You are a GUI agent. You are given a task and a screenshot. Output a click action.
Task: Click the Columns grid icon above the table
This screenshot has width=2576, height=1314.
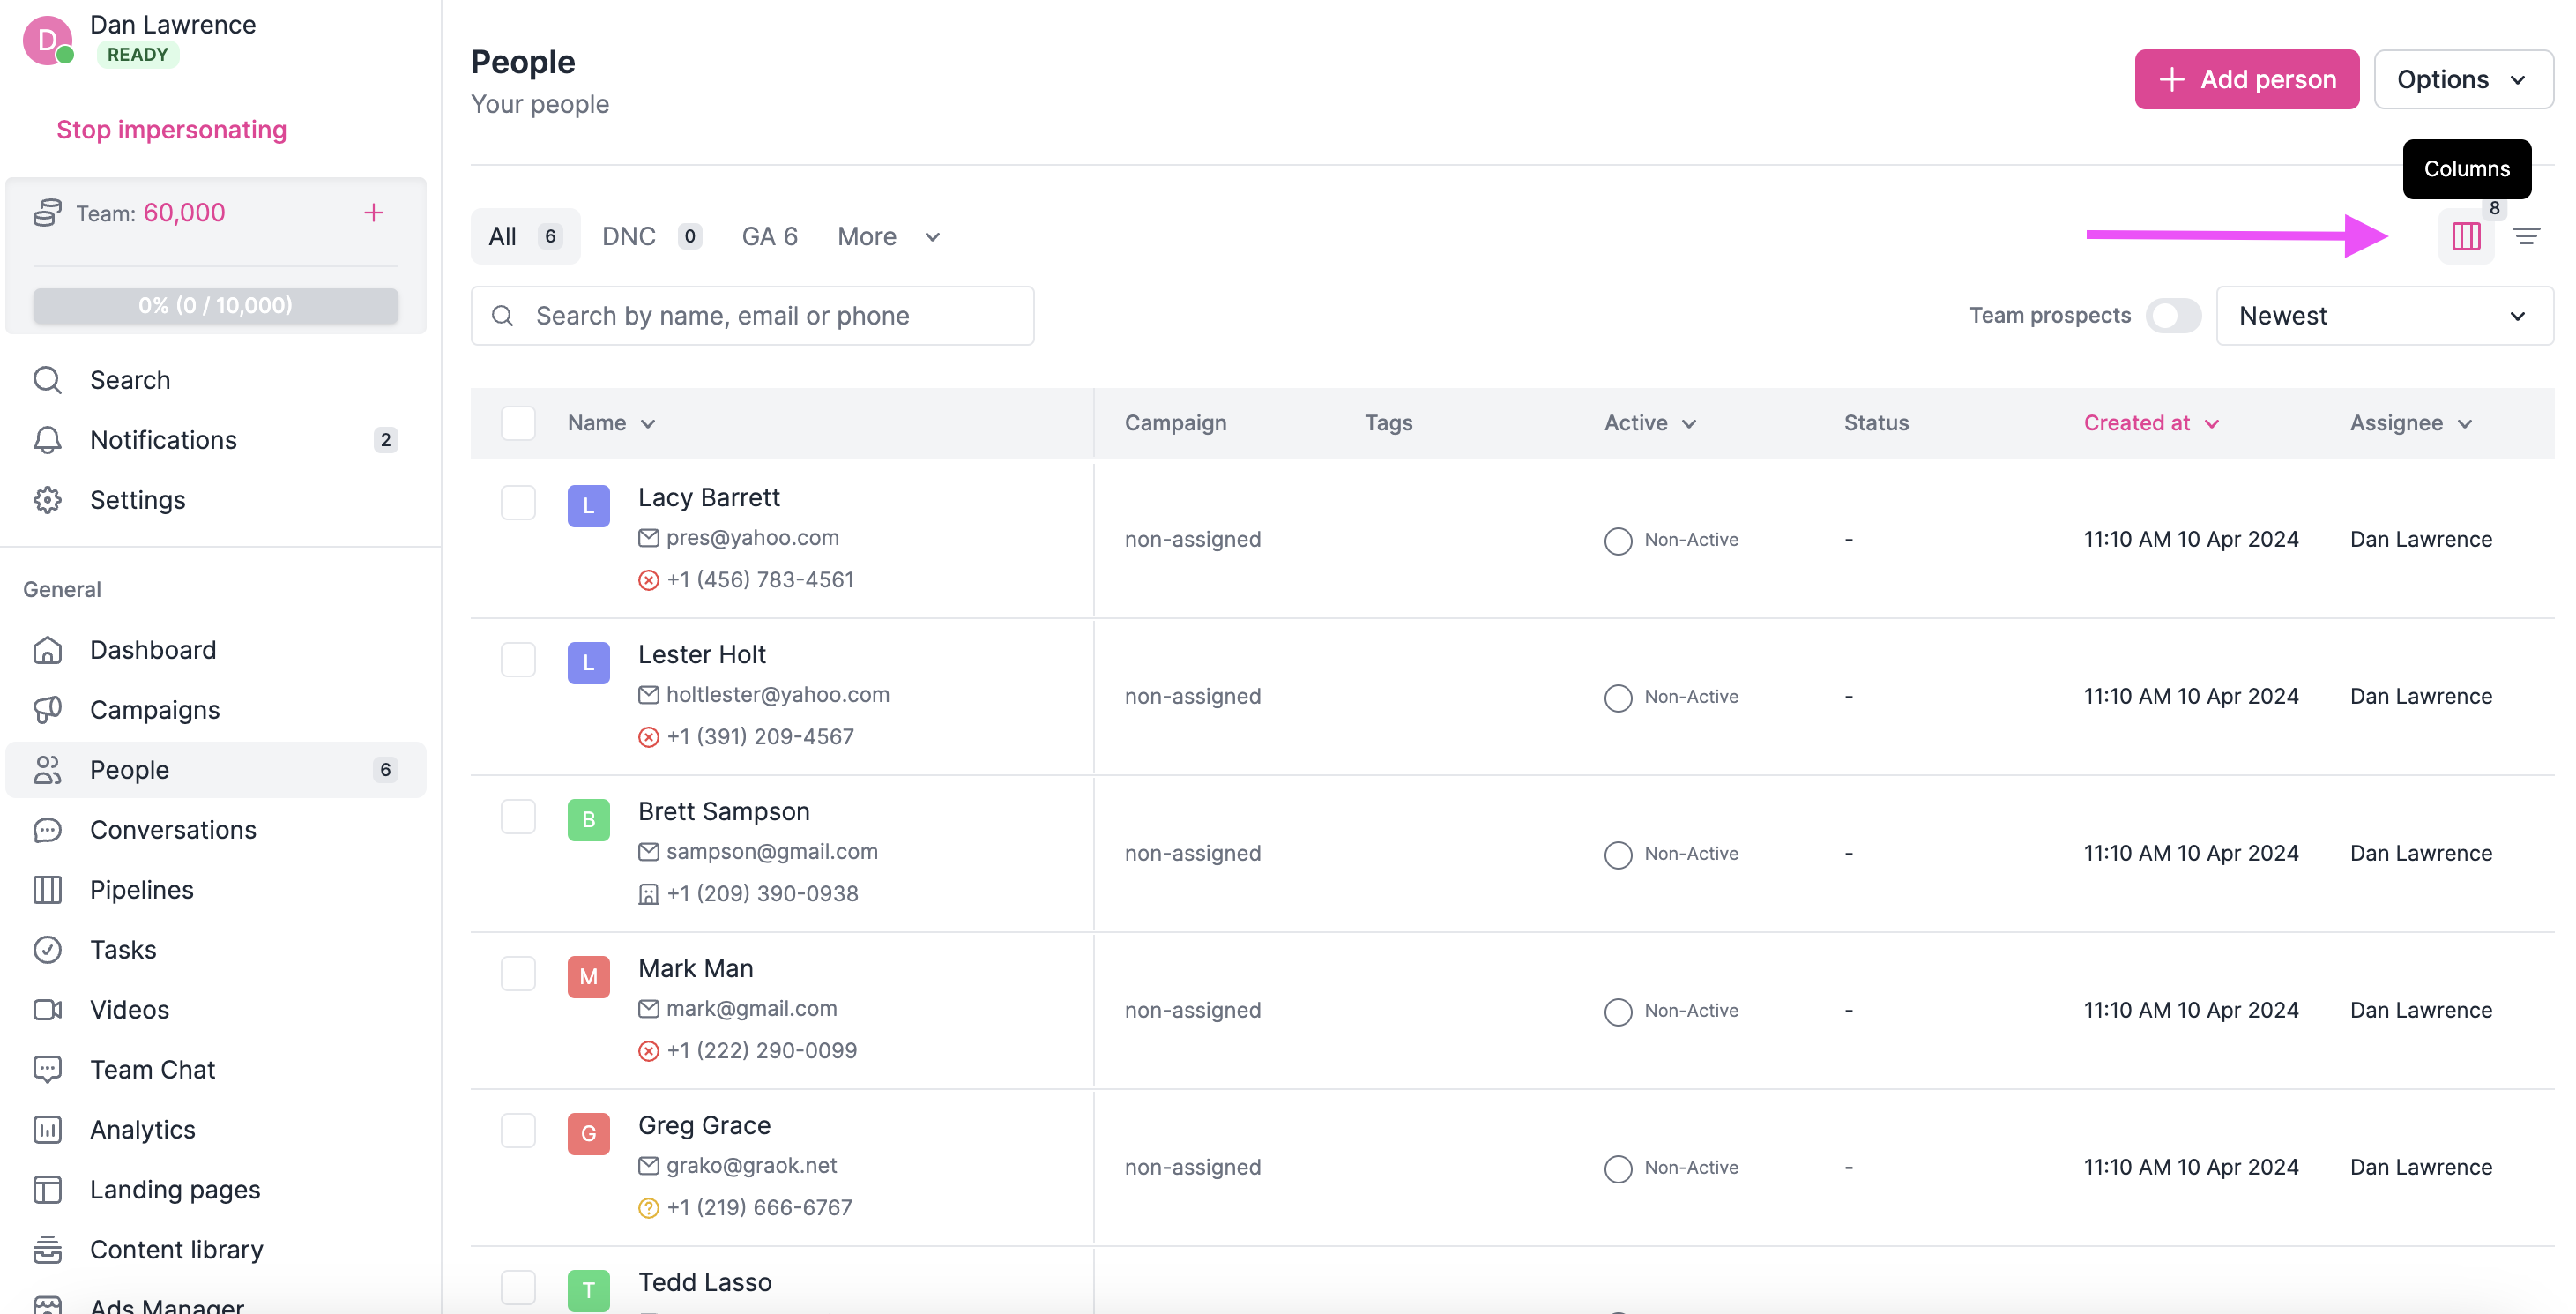pos(2466,236)
